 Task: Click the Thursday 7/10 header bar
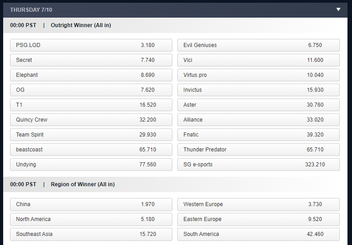click(x=172, y=9)
